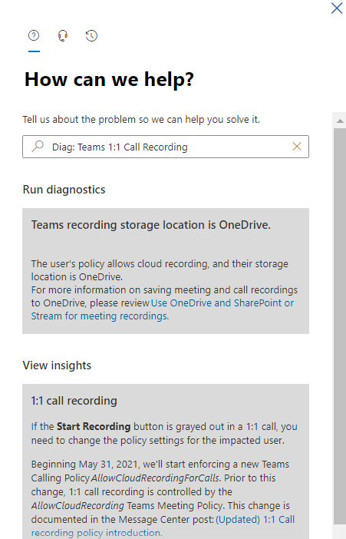Click the Diag: Teams 1:1 Call Recording search field
This screenshot has width=346, height=539.
click(166, 147)
